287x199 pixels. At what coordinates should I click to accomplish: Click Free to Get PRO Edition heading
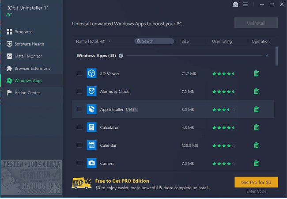click(x=122, y=181)
